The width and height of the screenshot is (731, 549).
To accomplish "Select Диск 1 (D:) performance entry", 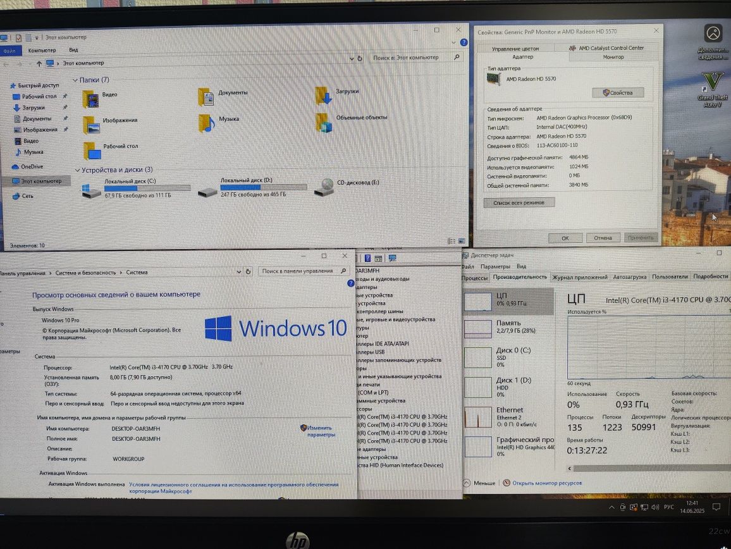I will point(509,387).
